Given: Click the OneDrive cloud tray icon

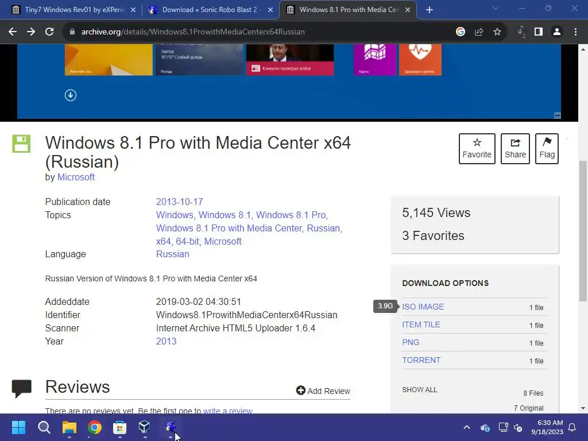Looking at the screenshot, I should [x=485, y=427].
